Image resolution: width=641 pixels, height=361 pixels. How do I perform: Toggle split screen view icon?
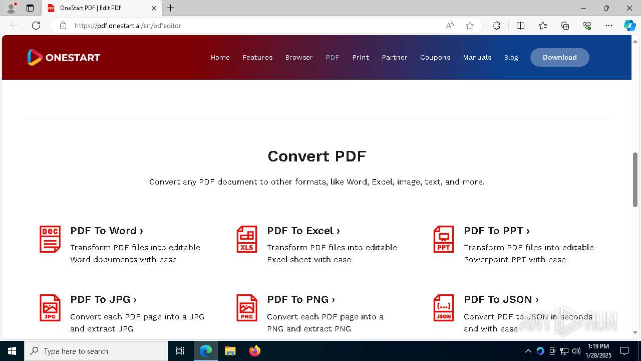point(520,26)
